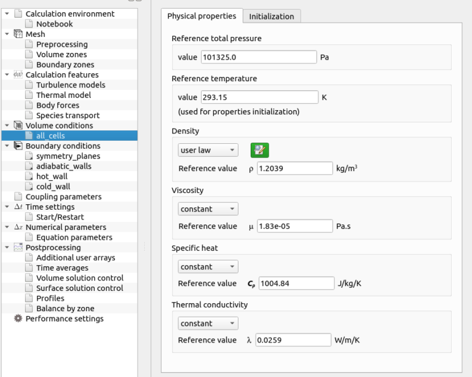Click the Mesh section icon in tree
Image resolution: width=472 pixels, height=377 pixels.
(18, 34)
